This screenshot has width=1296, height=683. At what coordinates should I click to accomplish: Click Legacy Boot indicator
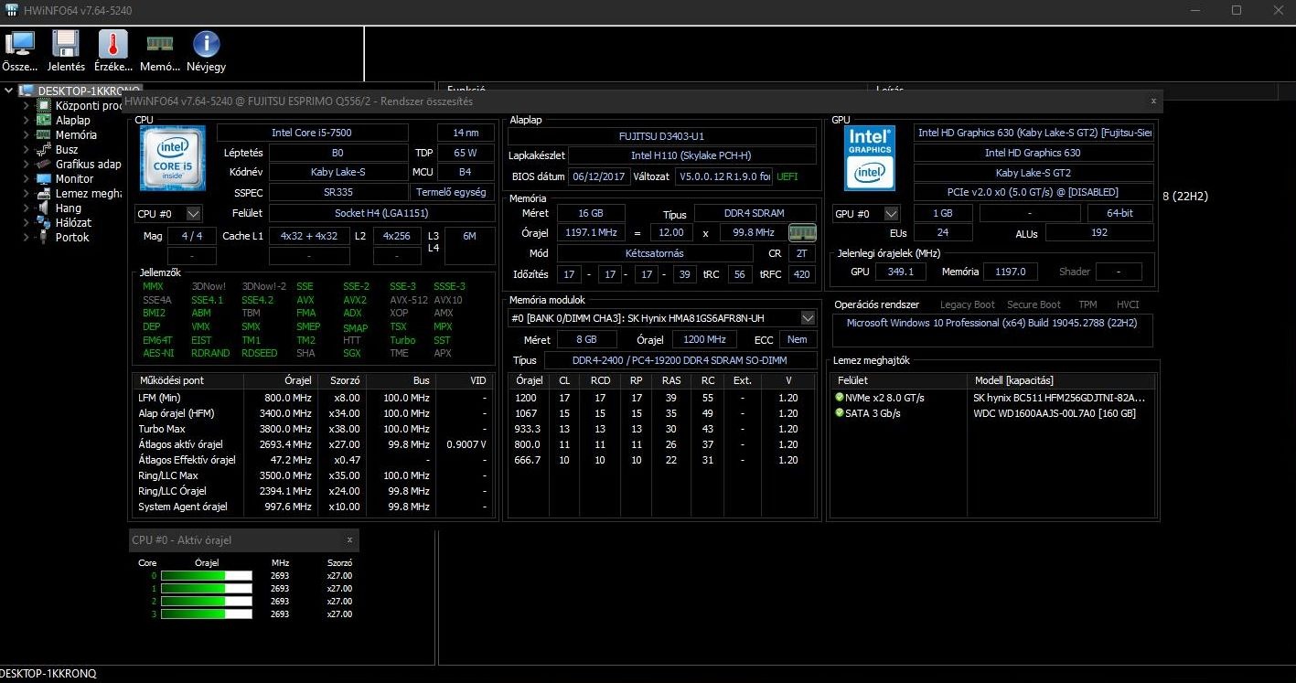[x=967, y=304]
